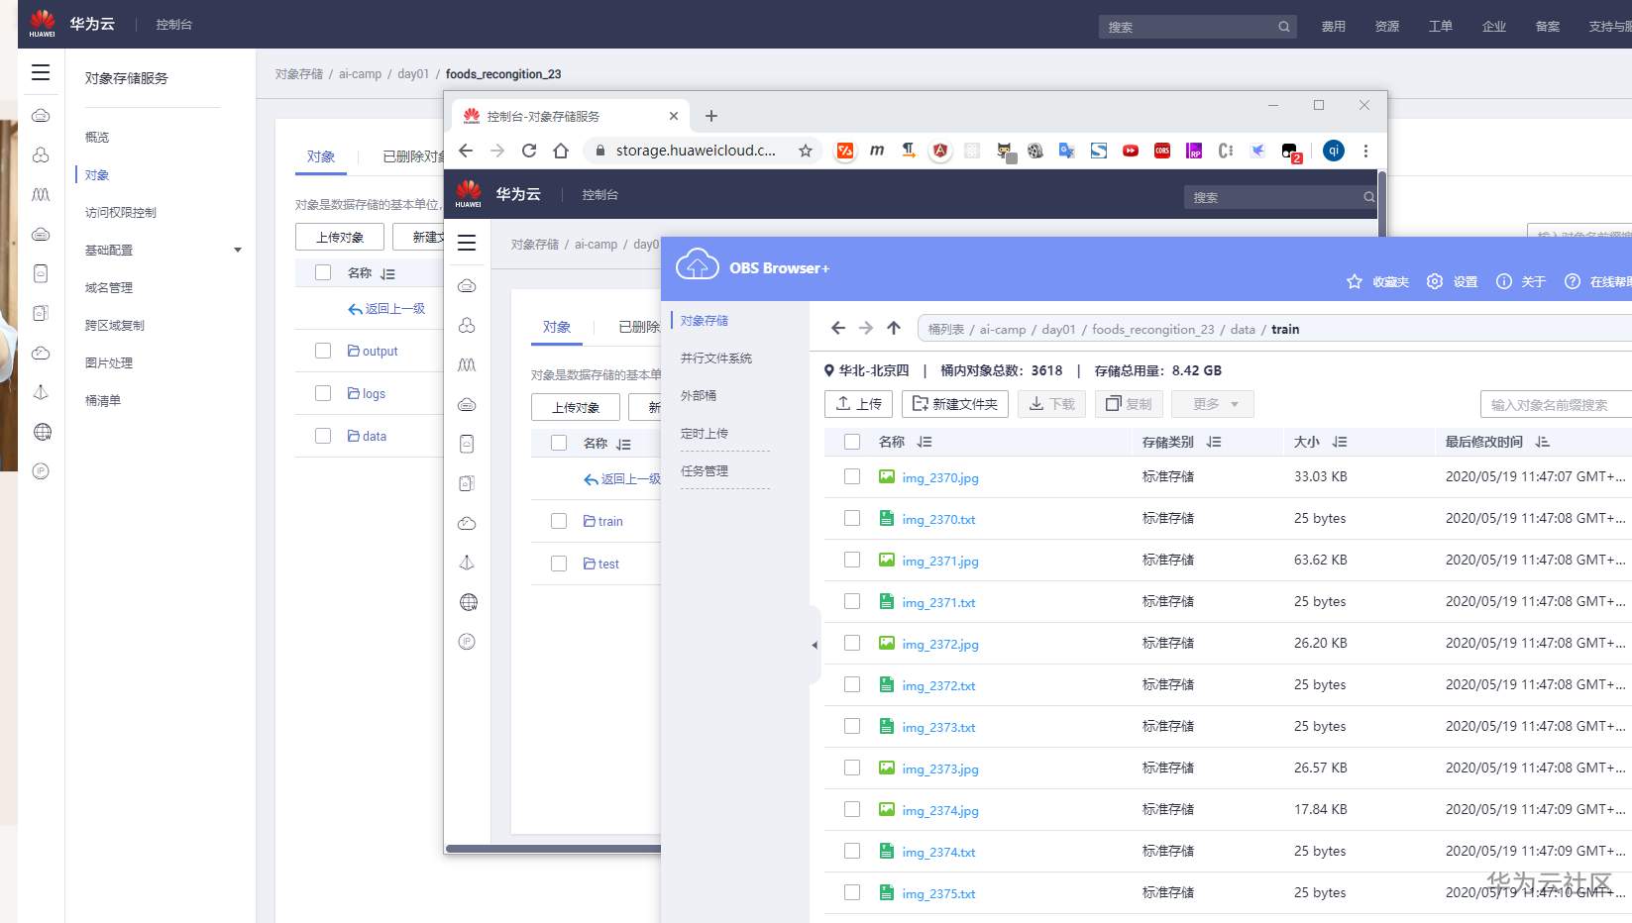This screenshot has height=923, width=1632.
Task: Click ai-camp in the OBS path breadcrumb
Action: pyautogui.click(x=1003, y=329)
